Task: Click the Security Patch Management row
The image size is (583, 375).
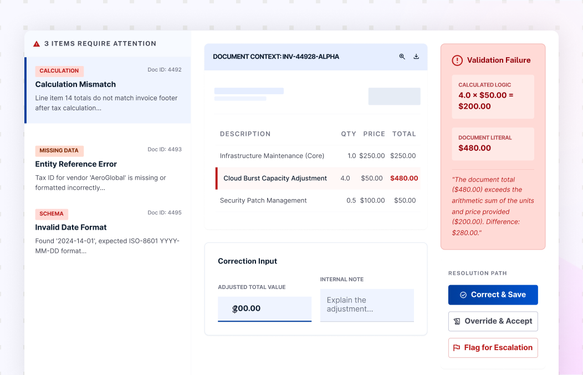Action: (x=318, y=200)
